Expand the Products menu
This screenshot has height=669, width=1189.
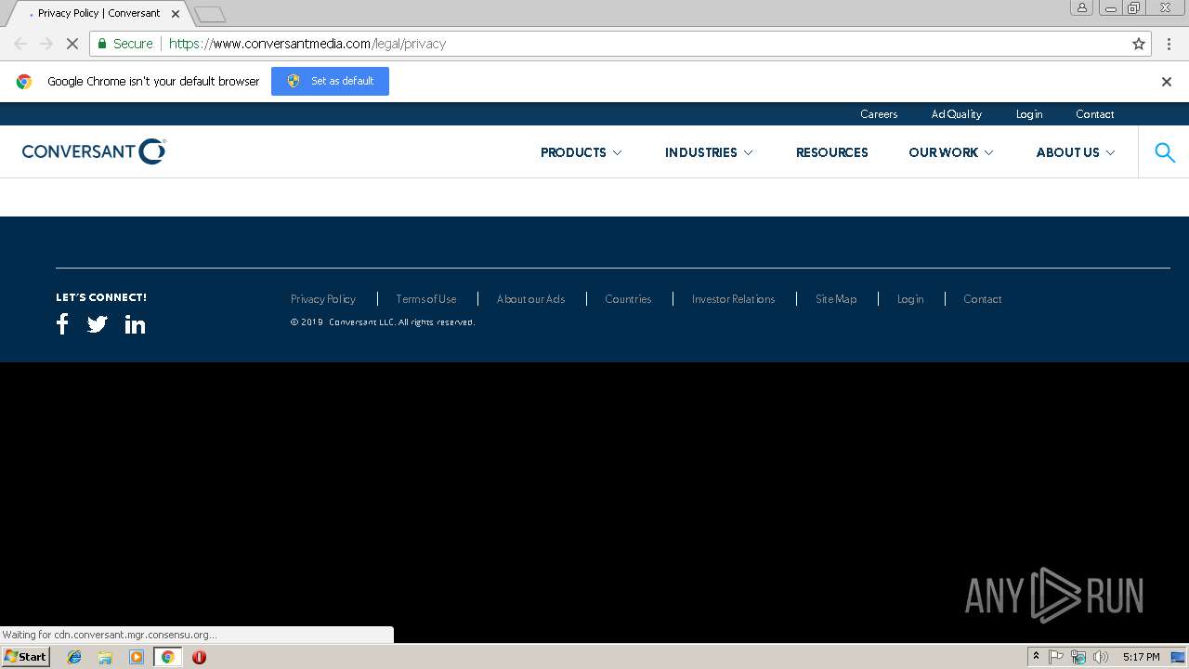point(581,152)
